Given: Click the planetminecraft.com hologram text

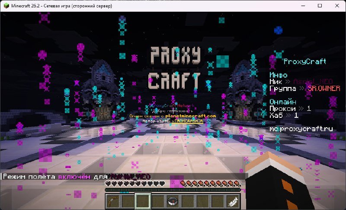Looking at the screenshot, I should 191,116.
